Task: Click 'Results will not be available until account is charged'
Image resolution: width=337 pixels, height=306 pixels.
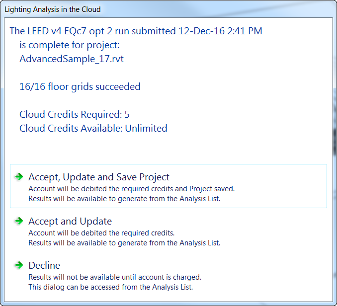Action: (x=115, y=277)
